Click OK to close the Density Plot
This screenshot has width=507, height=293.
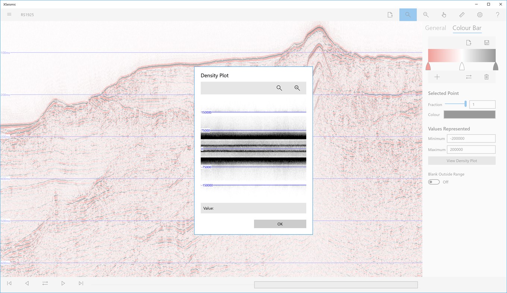[x=280, y=224]
